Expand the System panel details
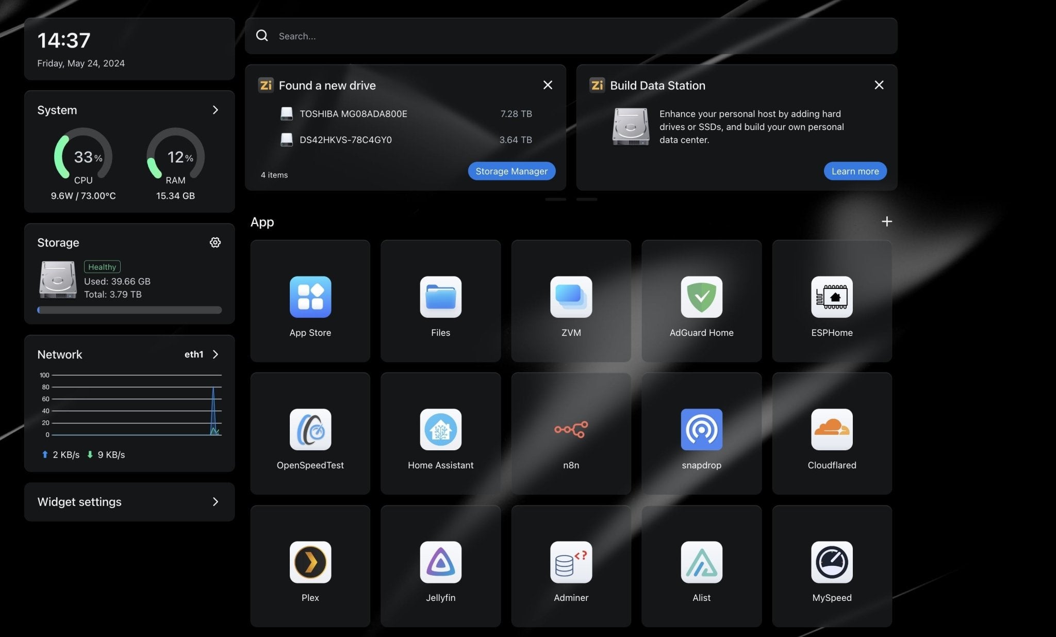Image resolution: width=1056 pixels, height=637 pixels. (x=215, y=110)
